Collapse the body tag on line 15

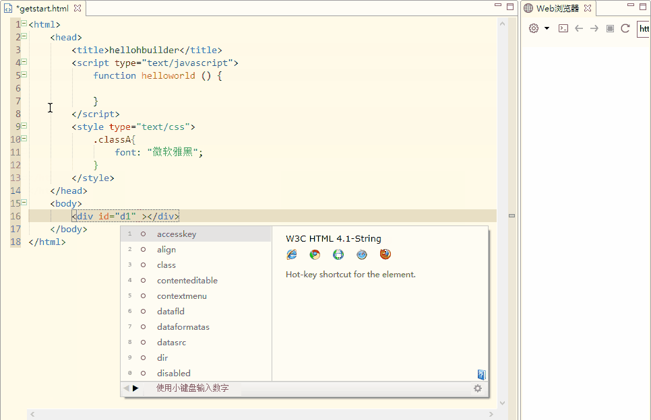[24, 203]
